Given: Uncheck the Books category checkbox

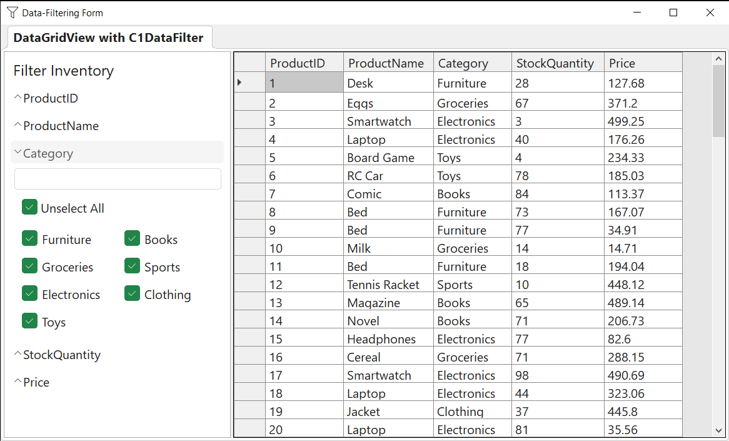Looking at the screenshot, I should [132, 239].
